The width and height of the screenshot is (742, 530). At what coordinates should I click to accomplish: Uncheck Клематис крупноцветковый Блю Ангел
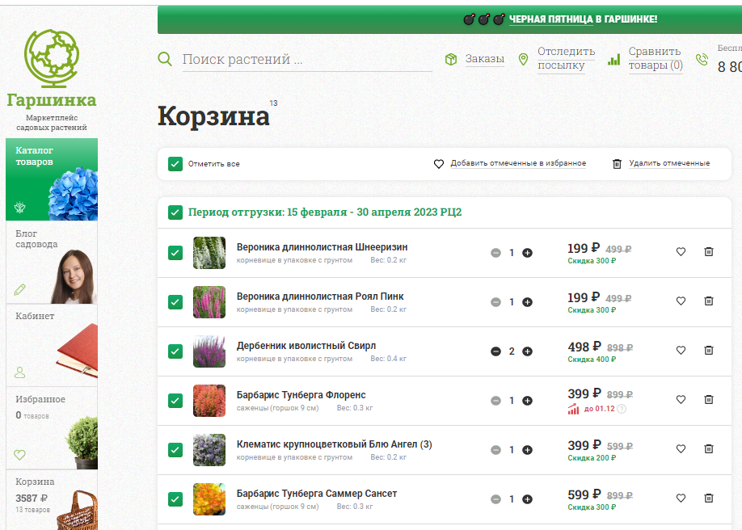[175, 449]
